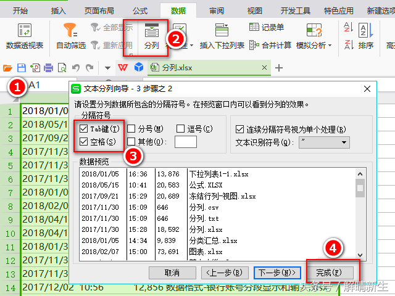Open the 特色应用 ribbon tab
This screenshot has width=395, height=296.
coord(339,10)
